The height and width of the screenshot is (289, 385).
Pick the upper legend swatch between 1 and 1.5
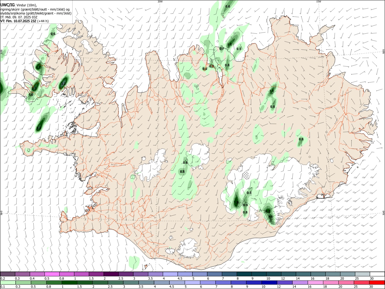click(81, 274)
